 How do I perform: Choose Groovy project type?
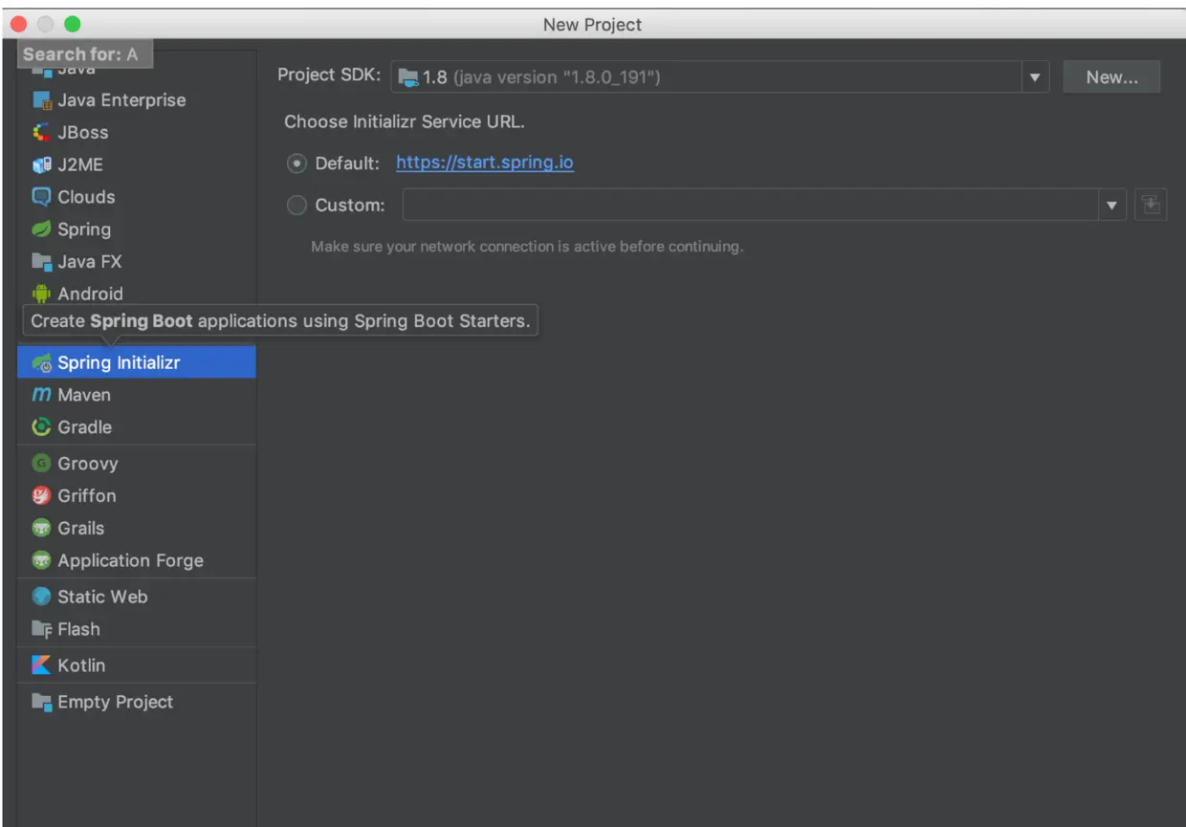coord(137,464)
